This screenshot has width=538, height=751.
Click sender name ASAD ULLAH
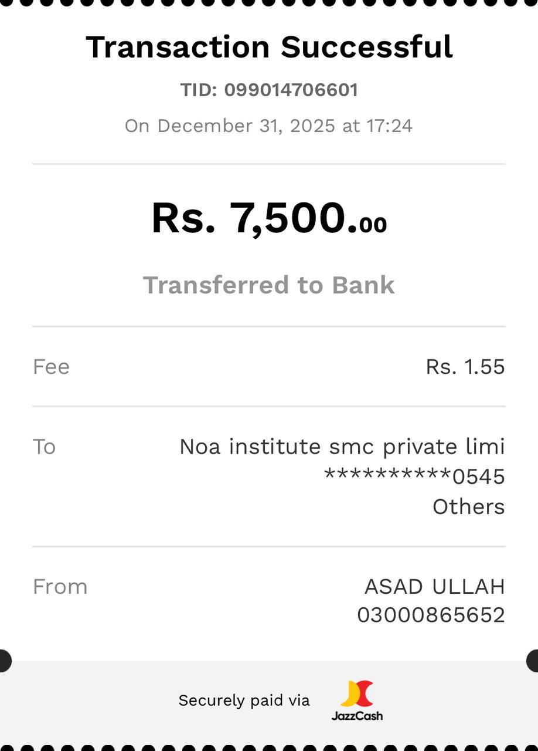point(434,587)
